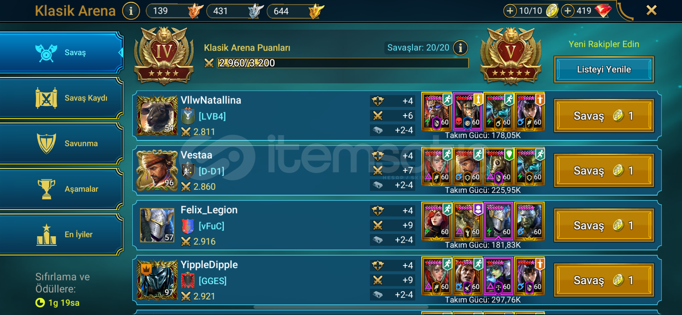The image size is (682, 315).
Task: Show the En İyiler rankings tab
Action: tap(61, 235)
